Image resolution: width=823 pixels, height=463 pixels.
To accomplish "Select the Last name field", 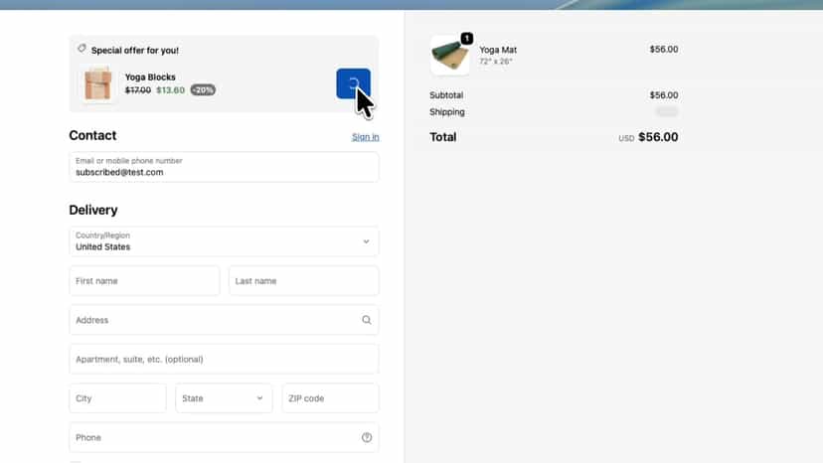I will tap(304, 281).
